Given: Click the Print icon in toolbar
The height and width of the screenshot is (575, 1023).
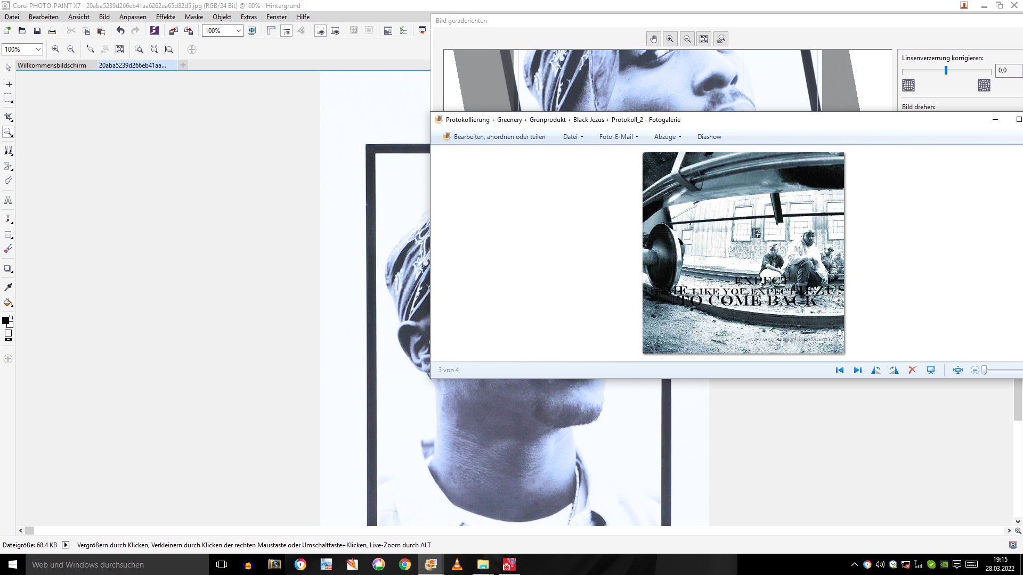Looking at the screenshot, I should pyautogui.click(x=52, y=31).
